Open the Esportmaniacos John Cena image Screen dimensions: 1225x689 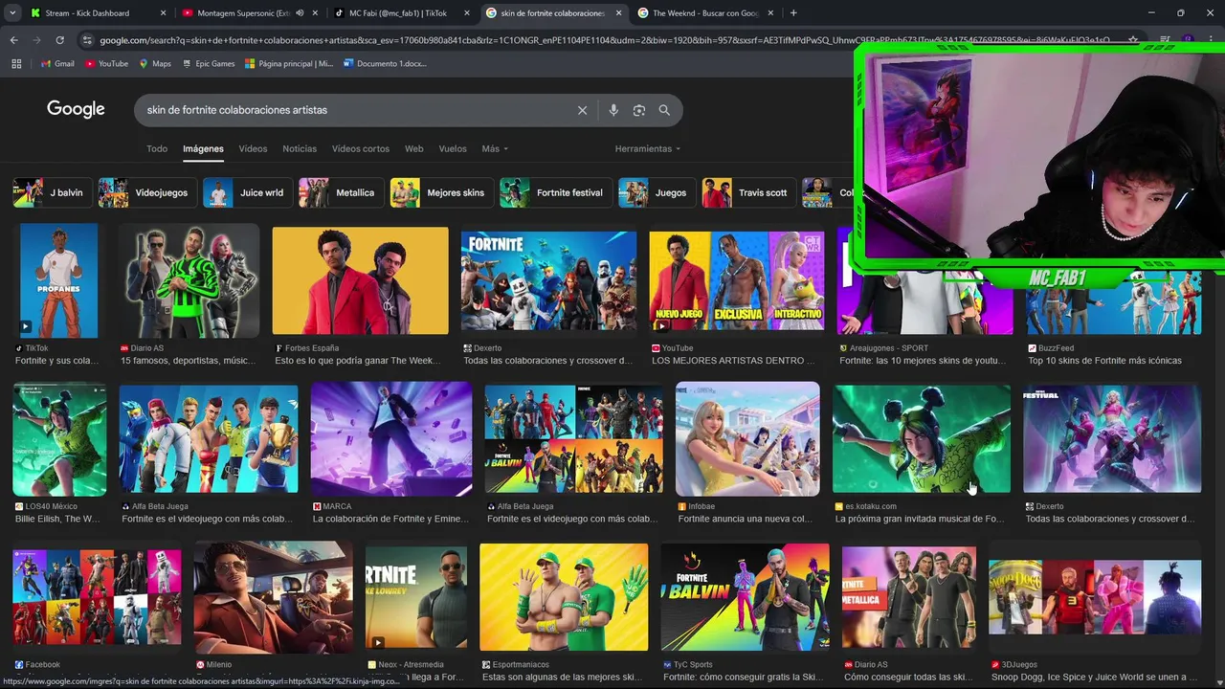pos(564,598)
